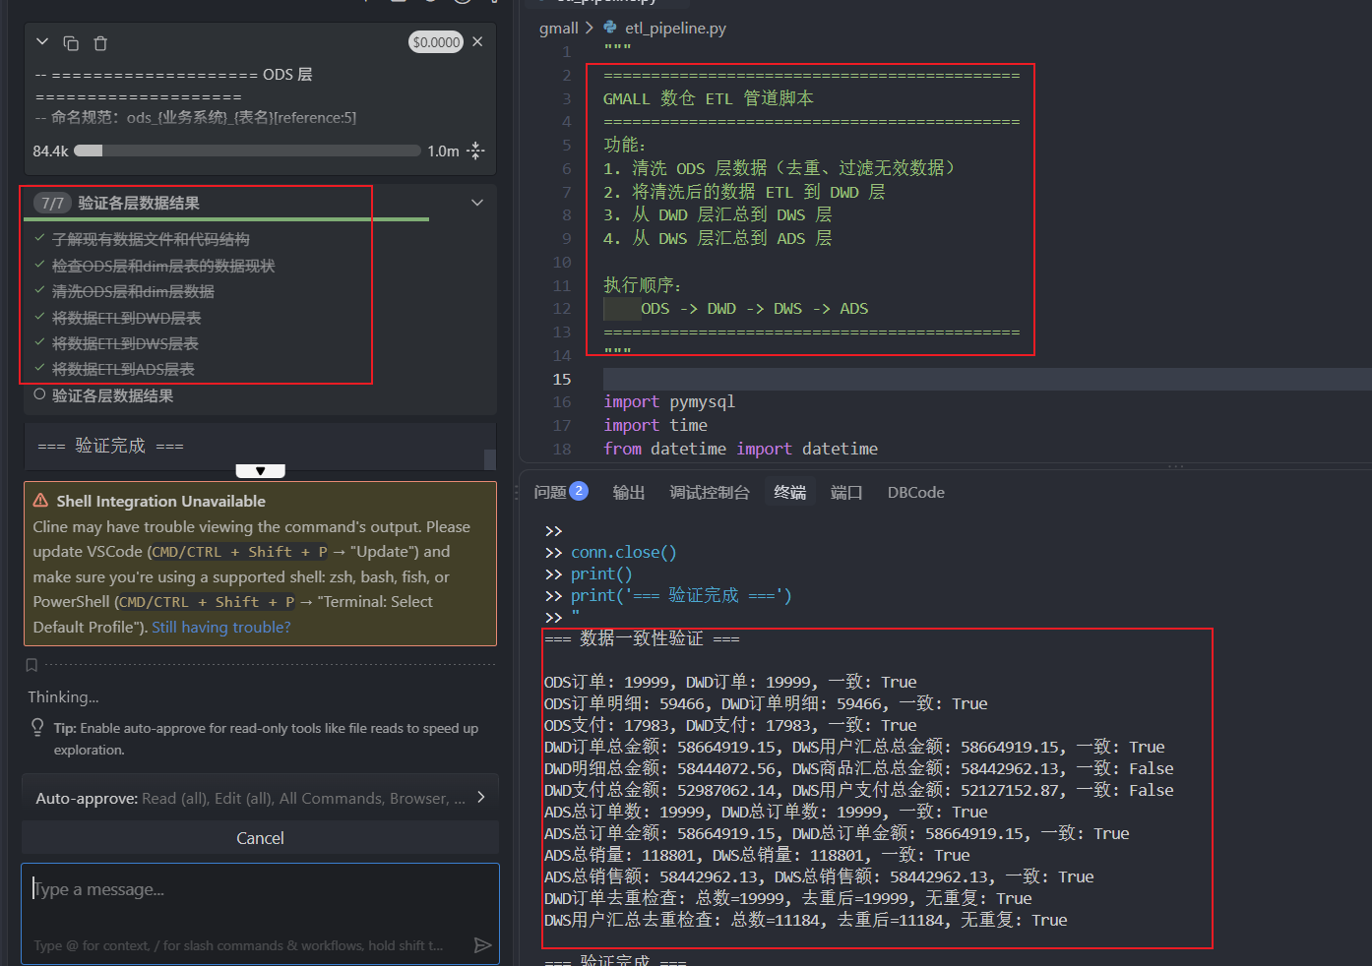Cancel the running Cline request

coord(260,838)
